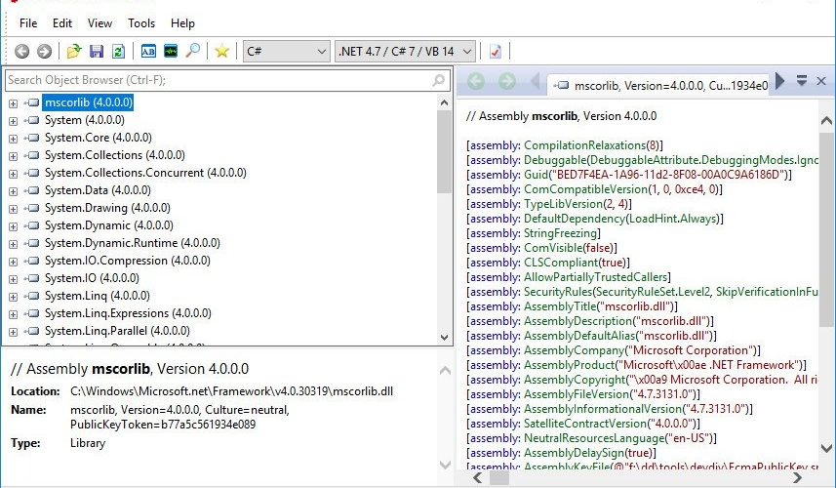Open the .NET 4.7 / C# 7 version dropdown
The width and height of the screenshot is (836, 488).
405,51
